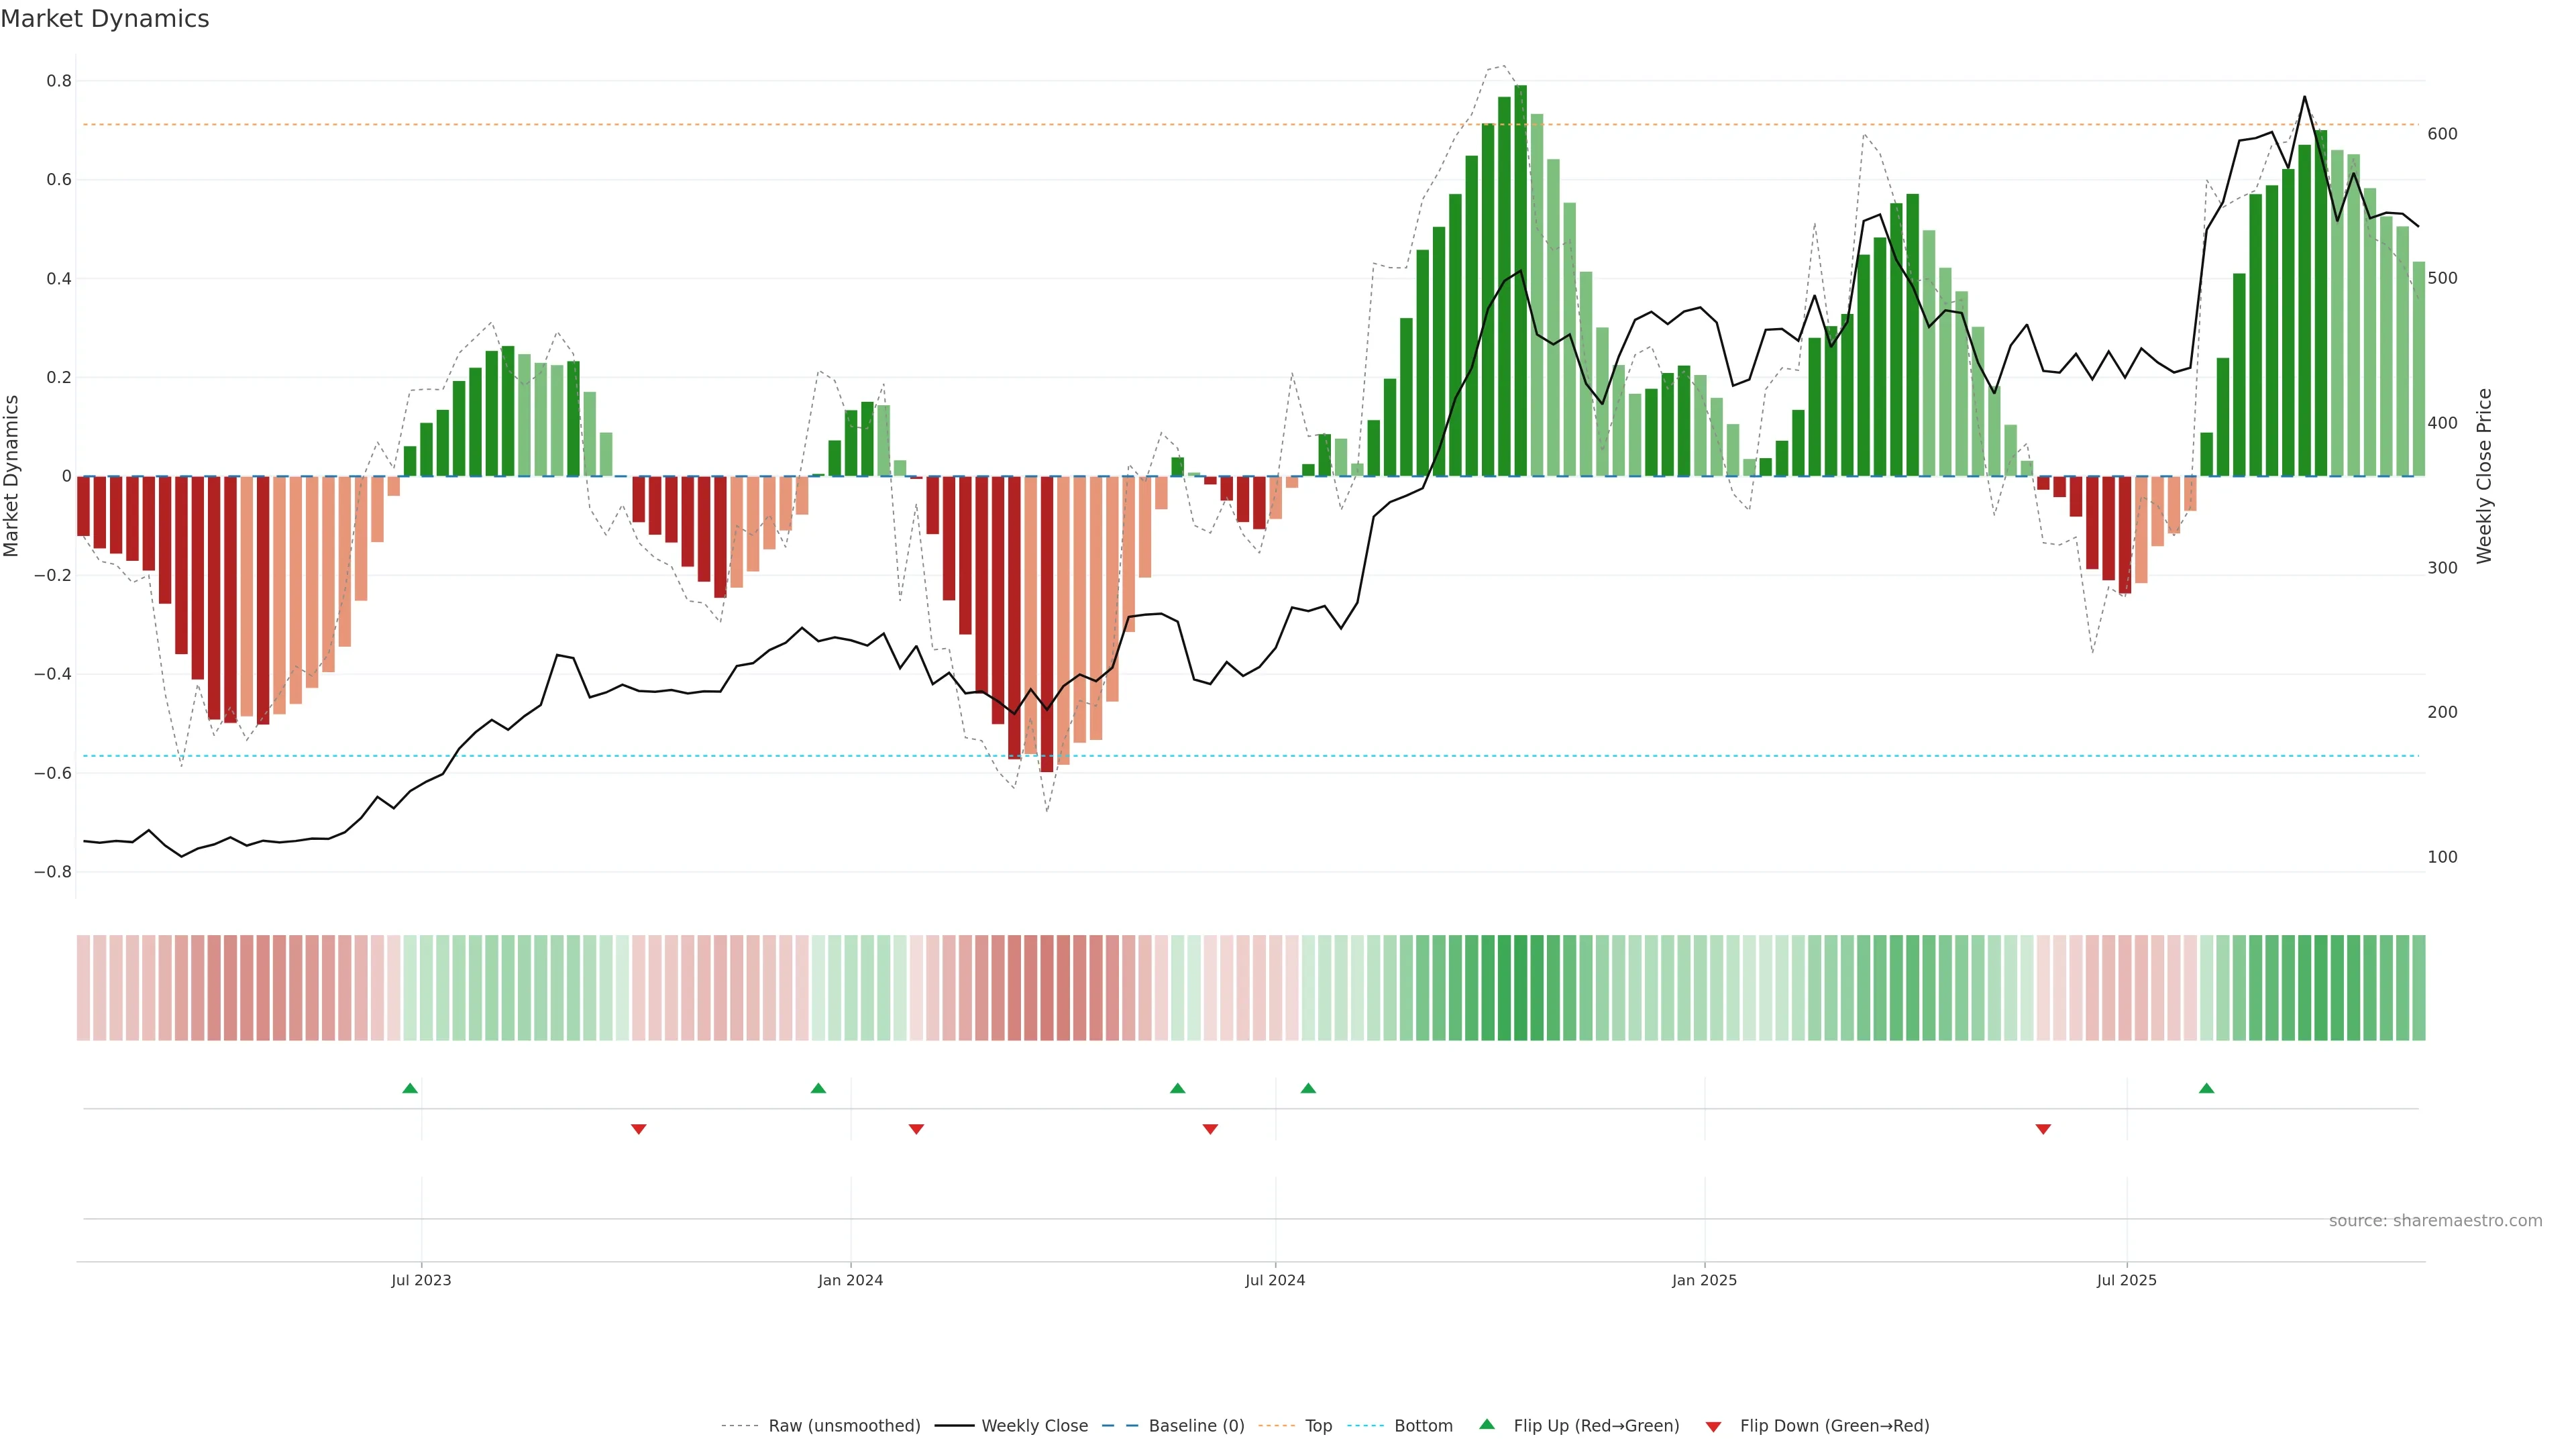Click the Weekly Close Price axis title
2576x1449 pixels.
(x=2484, y=476)
